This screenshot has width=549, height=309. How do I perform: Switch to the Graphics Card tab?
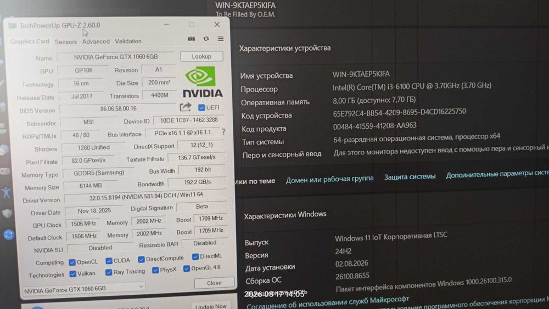[x=30, y=41]
